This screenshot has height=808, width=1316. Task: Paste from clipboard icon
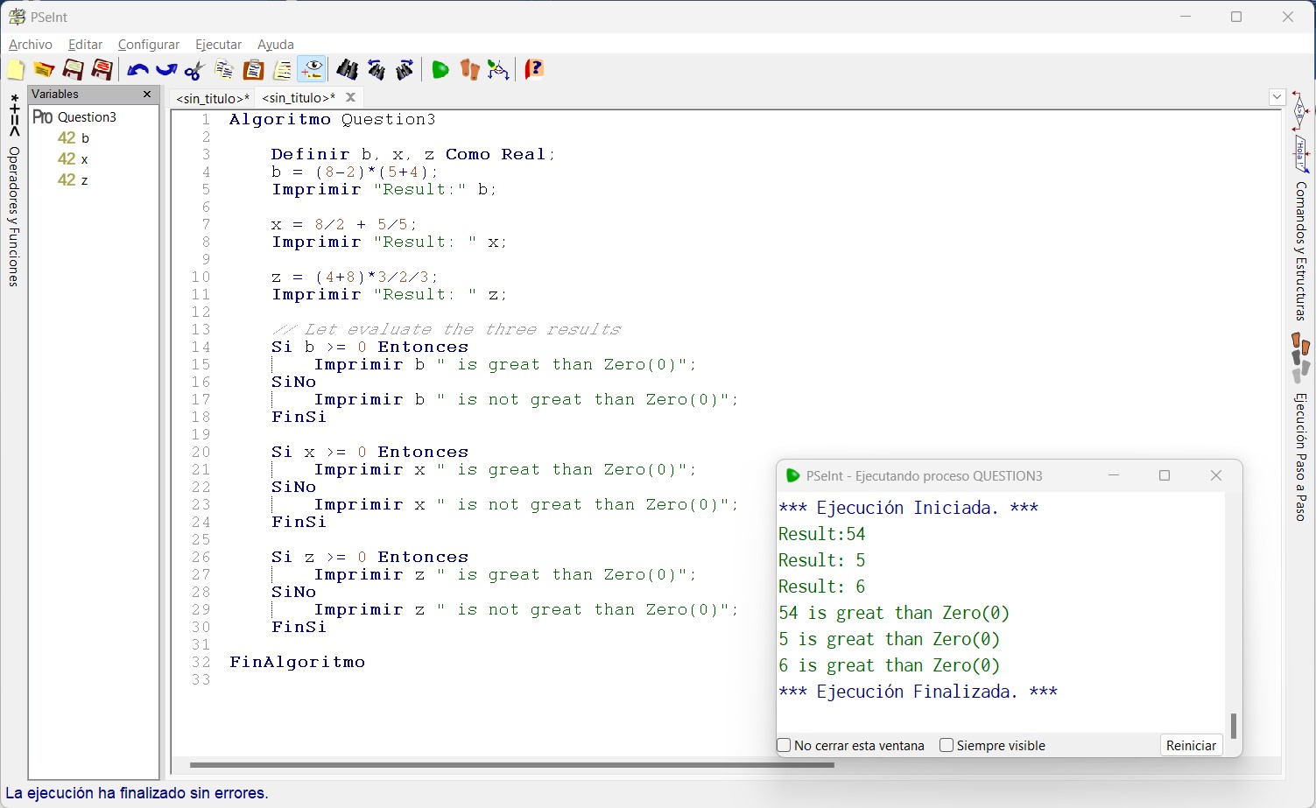253,70
